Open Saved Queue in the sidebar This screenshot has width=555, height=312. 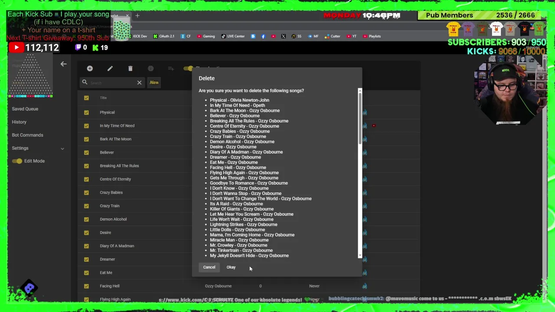25,109
